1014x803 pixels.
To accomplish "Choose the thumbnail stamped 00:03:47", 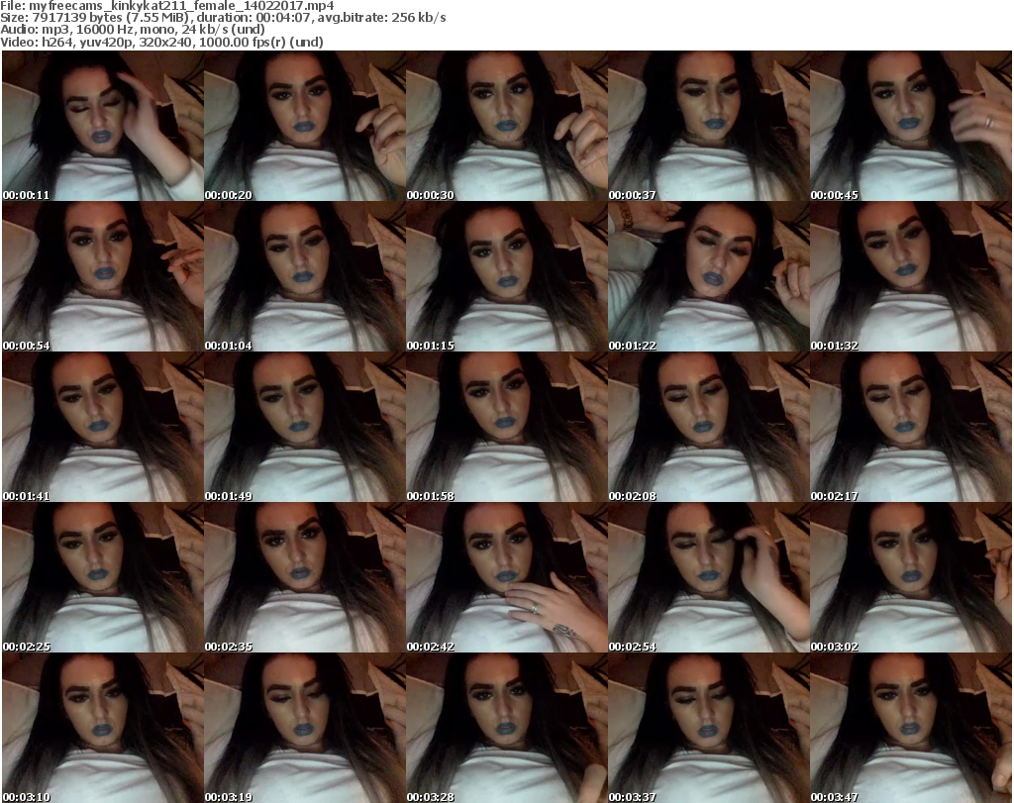I will (911, 728).
